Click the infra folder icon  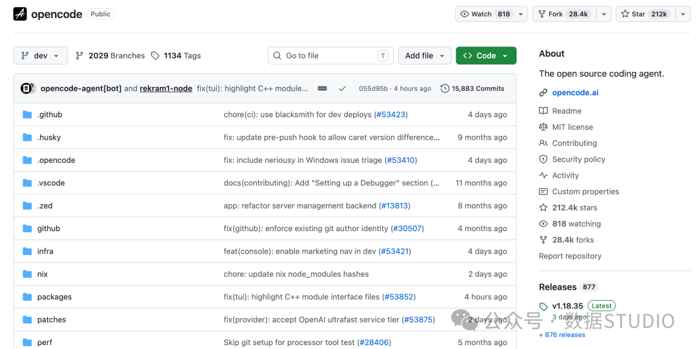pos(27,251)
